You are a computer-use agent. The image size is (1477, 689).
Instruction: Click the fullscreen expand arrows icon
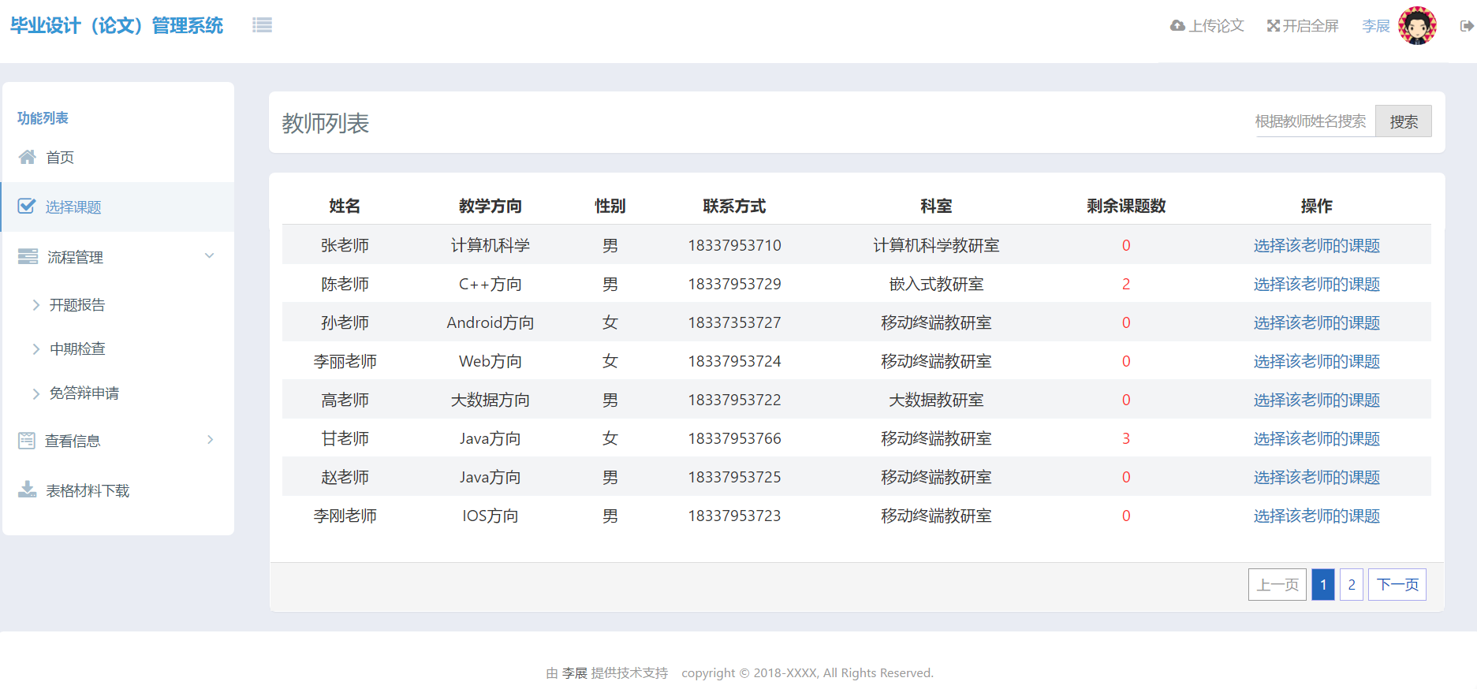point(1273,26)
